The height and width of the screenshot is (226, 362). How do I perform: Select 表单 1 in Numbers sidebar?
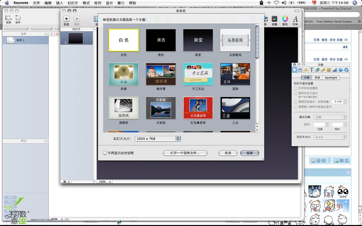tap(25, 40)
